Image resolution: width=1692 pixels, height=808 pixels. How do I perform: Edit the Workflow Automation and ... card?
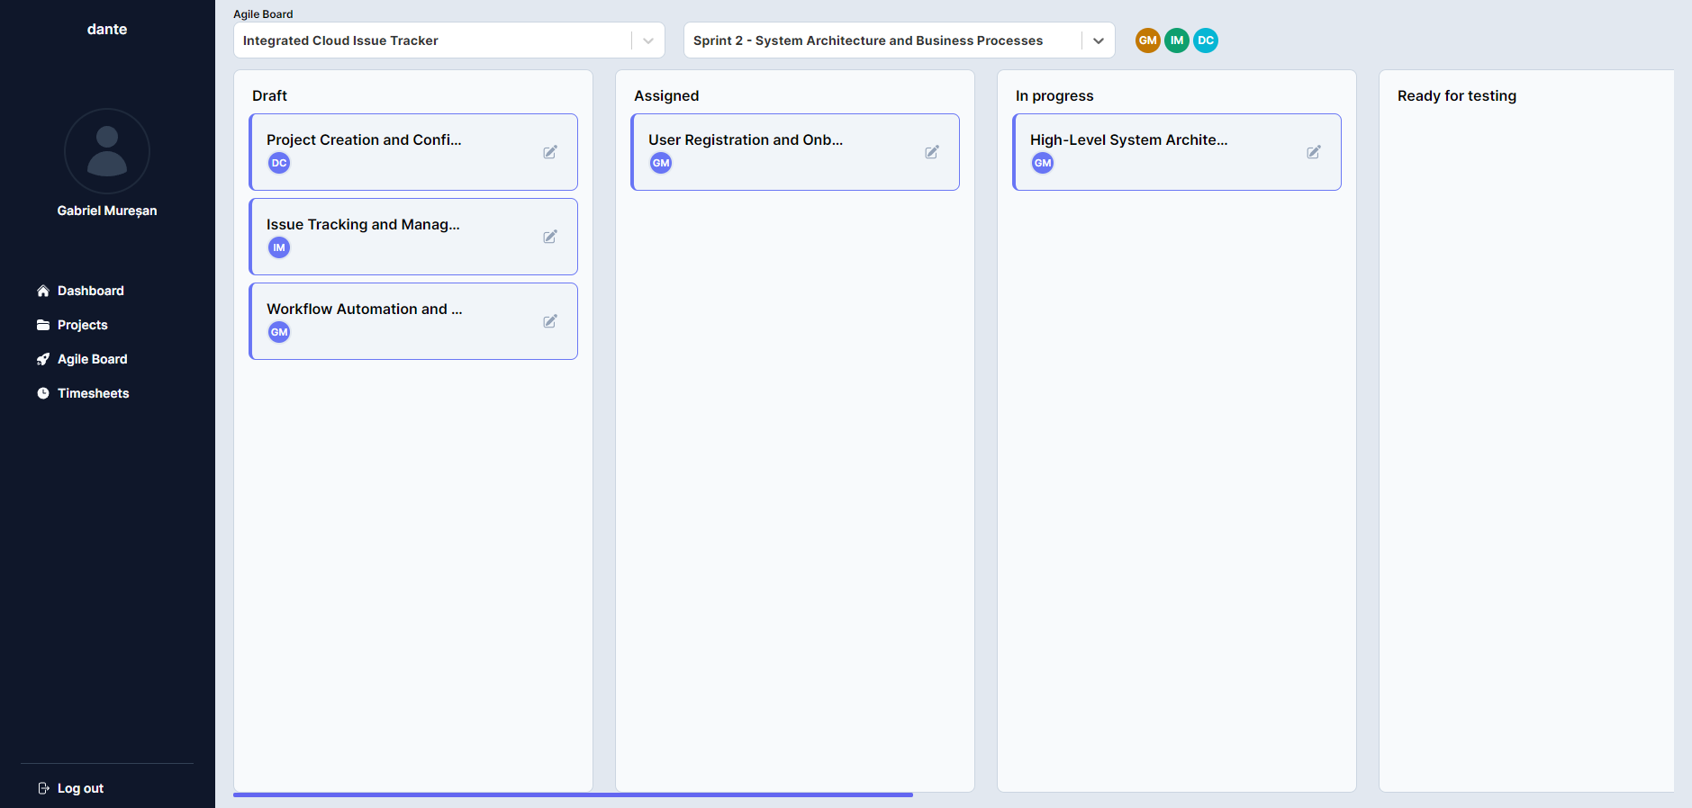[x=550, y=321]
